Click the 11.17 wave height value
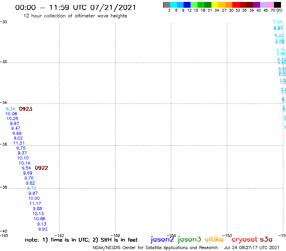 35,204
